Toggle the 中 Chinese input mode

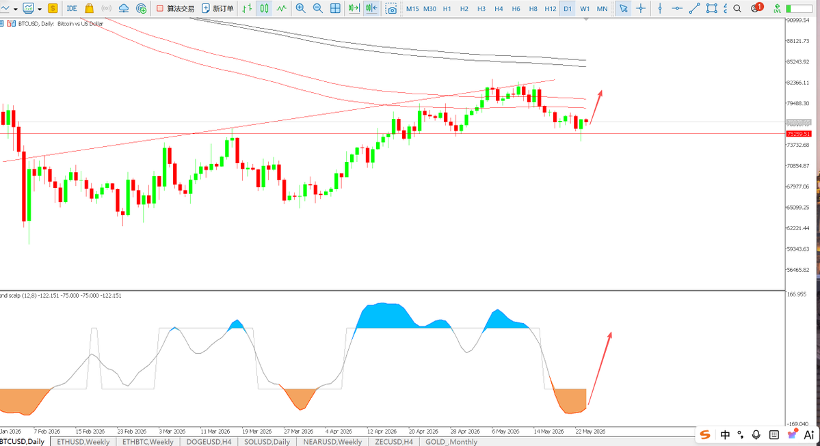[x=725, y=434]
